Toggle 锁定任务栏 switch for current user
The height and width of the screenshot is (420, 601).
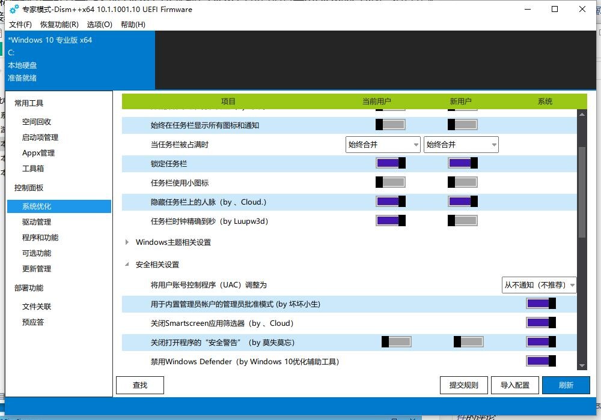(391, 163)
